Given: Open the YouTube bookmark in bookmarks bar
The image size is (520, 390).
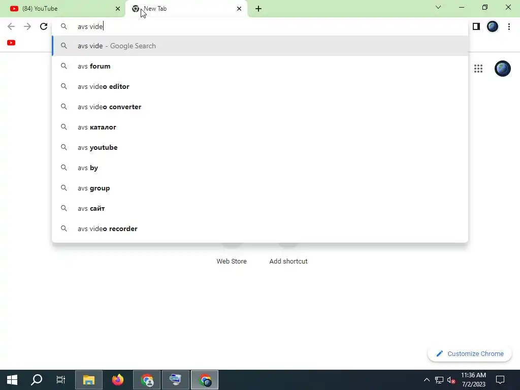Looking at the screenshot, I should [11, 43].
